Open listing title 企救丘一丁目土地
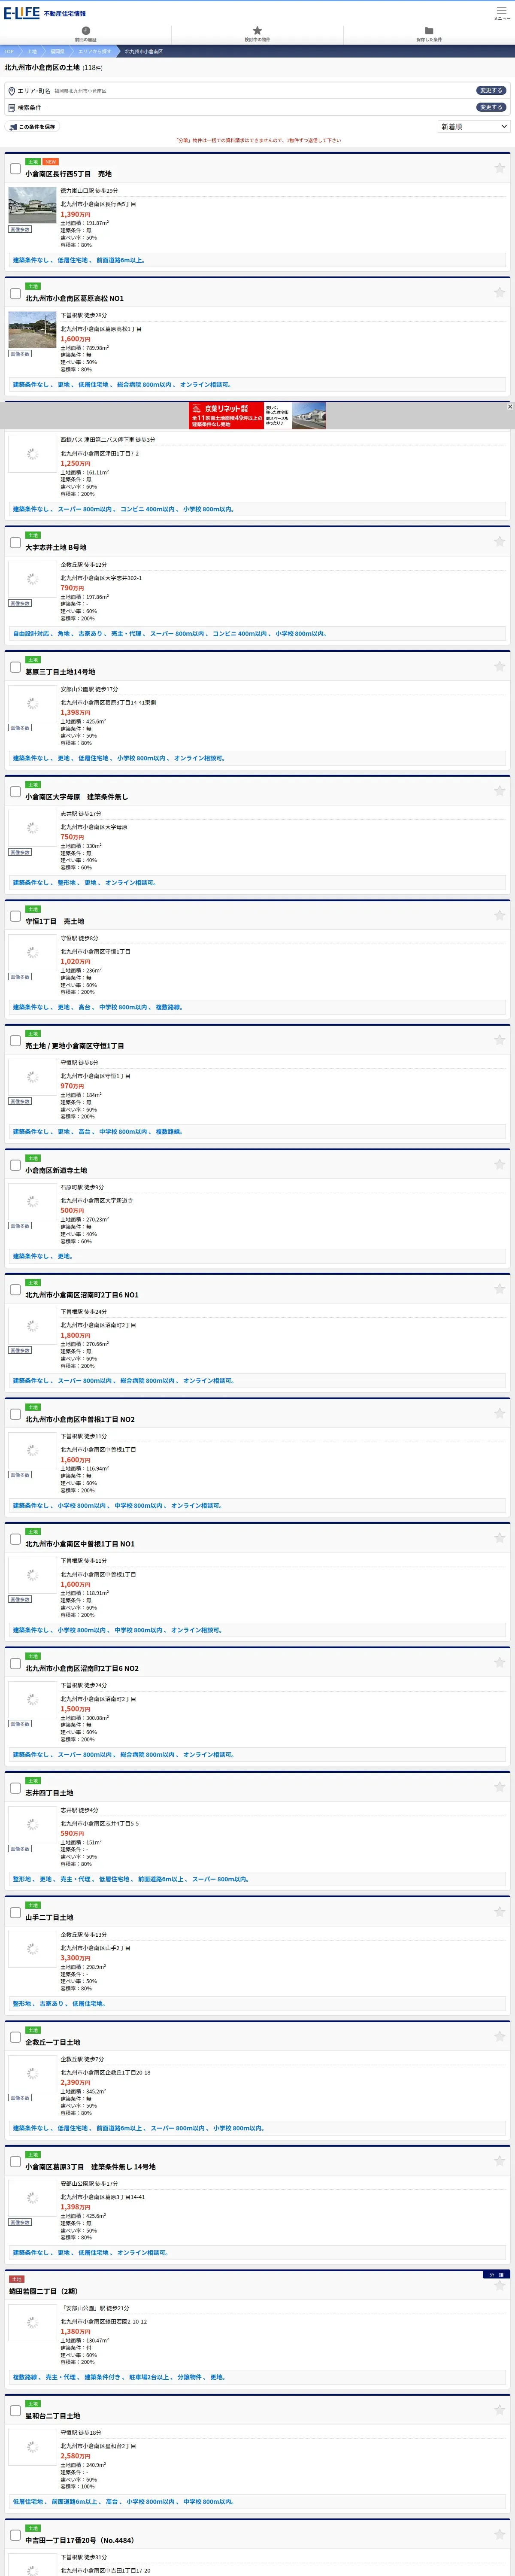Screen dimensions: 515x2576 (x=53, y=2042)
